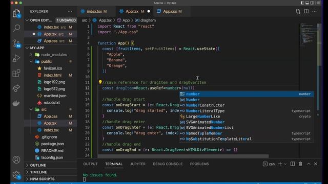Select the 'NumberLiteralType' suggestion
The image size is (328, 184).
pos(247,111)
